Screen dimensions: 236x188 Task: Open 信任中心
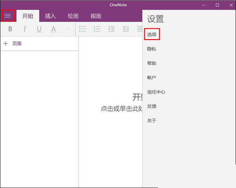click(x=156, y=92)
